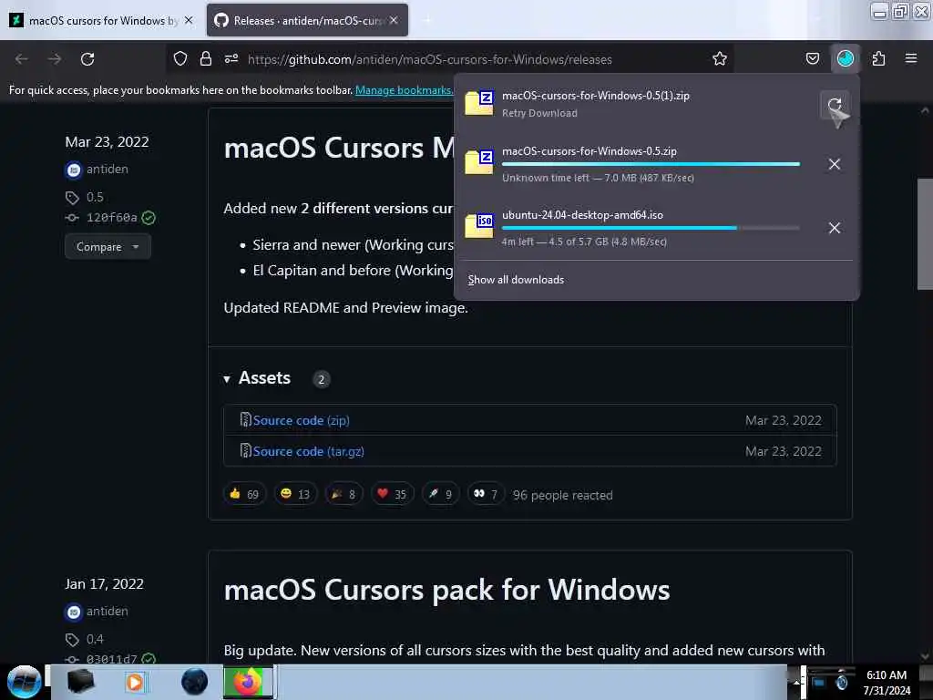This screenshot has height=700, width=933.
Task: Click the Mar 23, 2022 release date
Action: (x=108, y=141)
